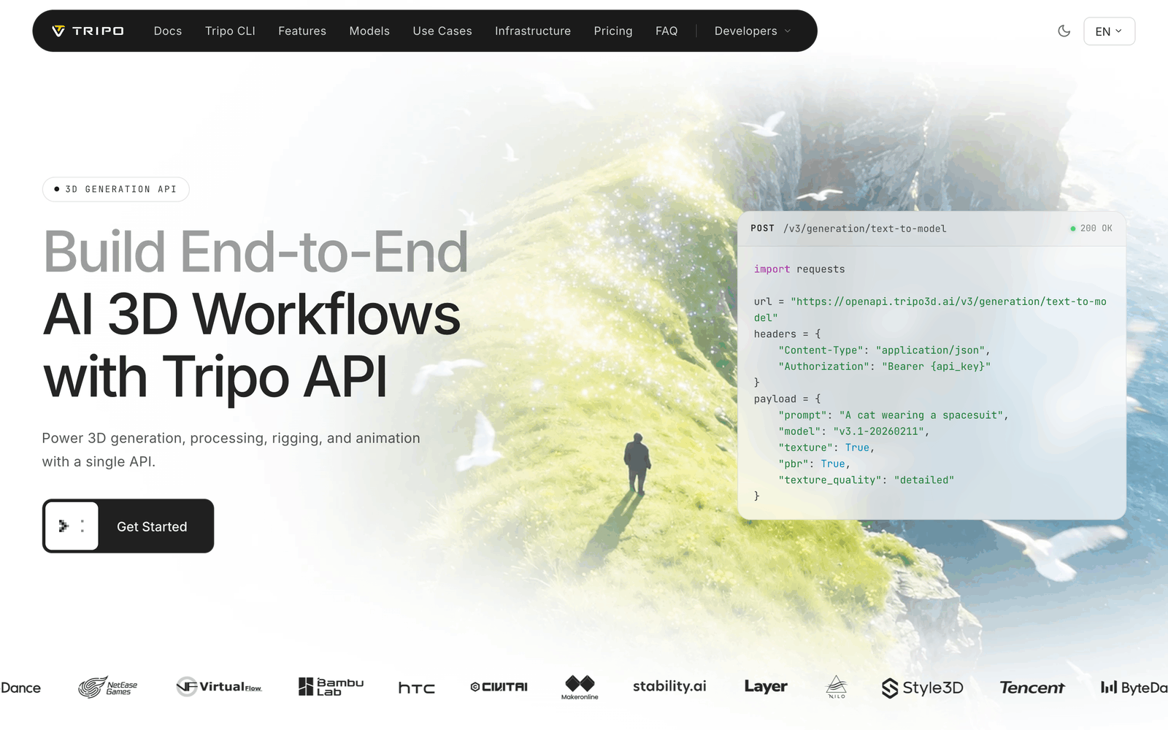Viewport: 1168px width, 730px height.
Task: Open the Civitai logo
Action: coord(499,687)
